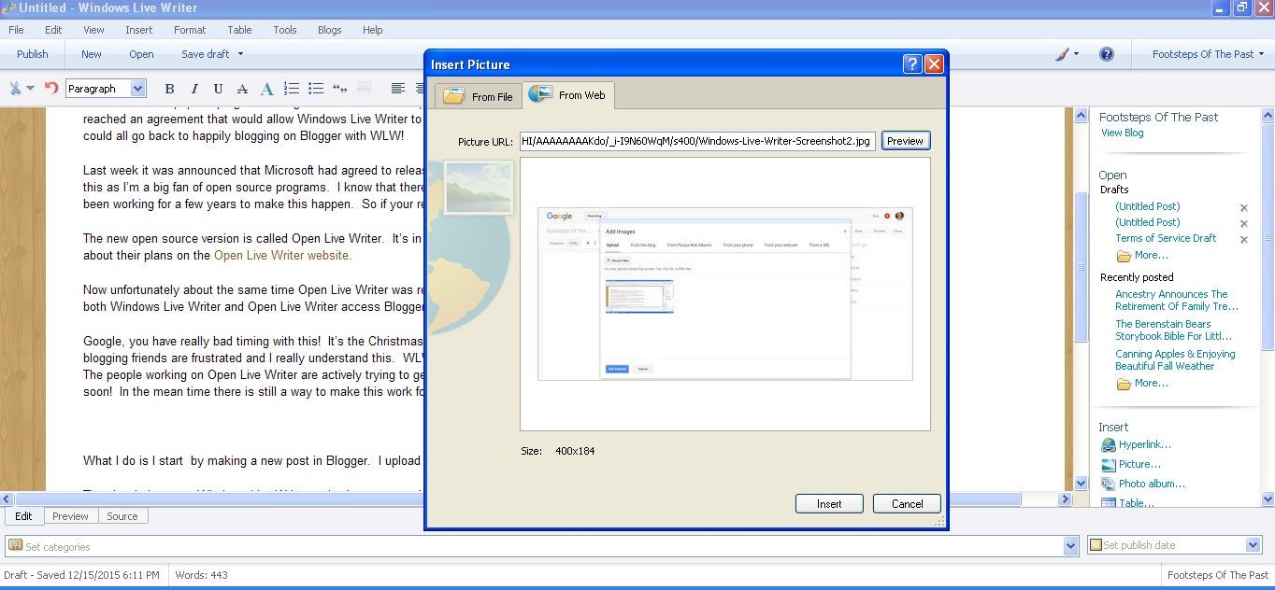Click the Open toolbar button
Viewport: 1275px width, 590px height.
click(x=141, y=54)
